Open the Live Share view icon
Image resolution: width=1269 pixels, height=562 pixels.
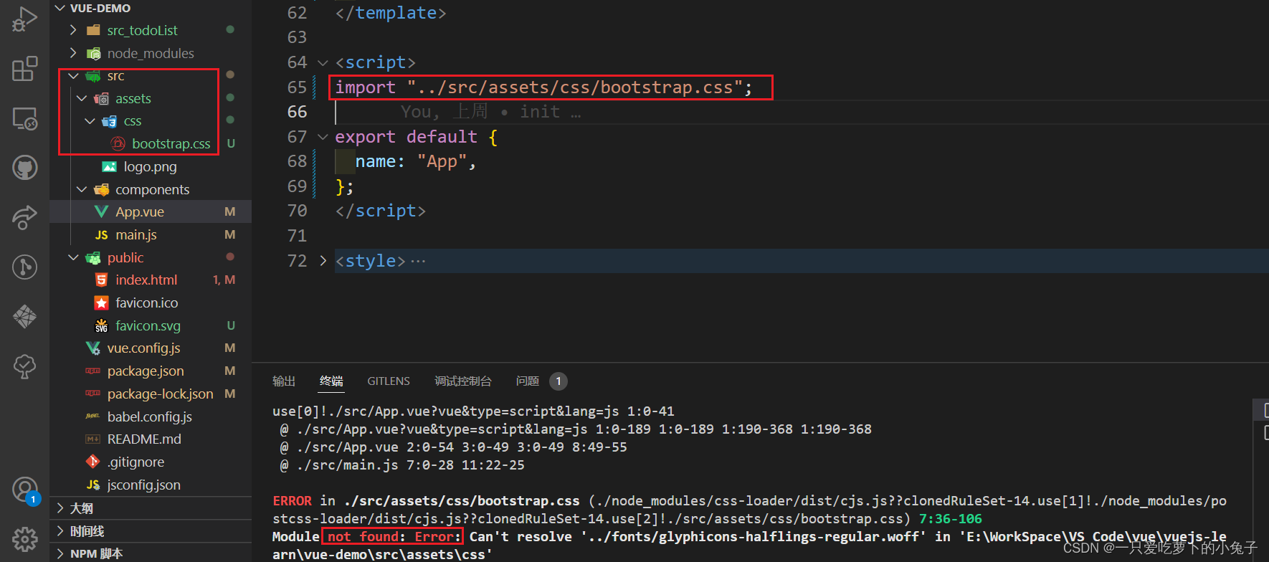click(x=24, y=217)
